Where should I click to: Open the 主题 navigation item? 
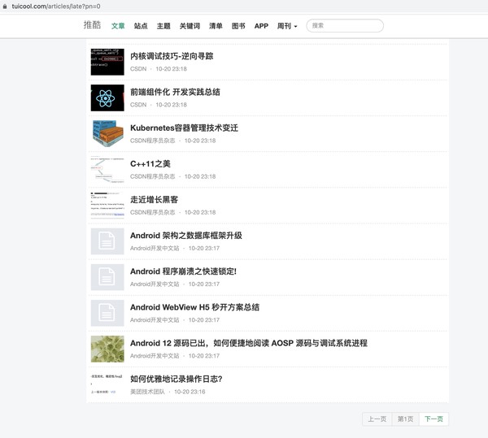(163, 26)
